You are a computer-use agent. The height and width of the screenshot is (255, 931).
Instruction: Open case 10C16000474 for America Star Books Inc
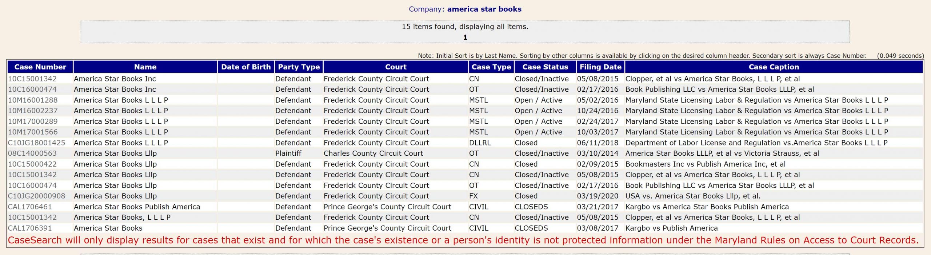pos(32,89)
